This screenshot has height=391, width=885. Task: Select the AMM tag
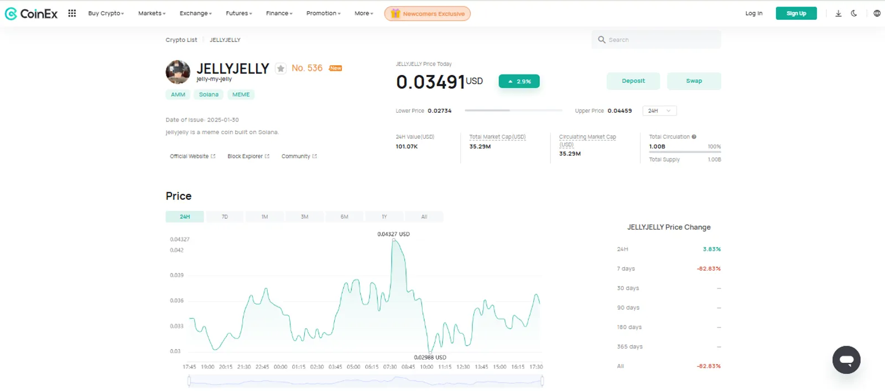point(178,94)
